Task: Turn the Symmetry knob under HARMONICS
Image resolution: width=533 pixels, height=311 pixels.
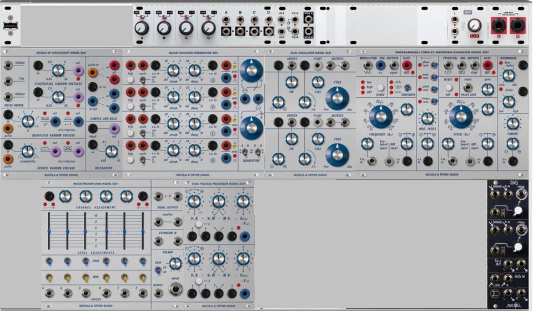Action: click(x=509, y=76)
